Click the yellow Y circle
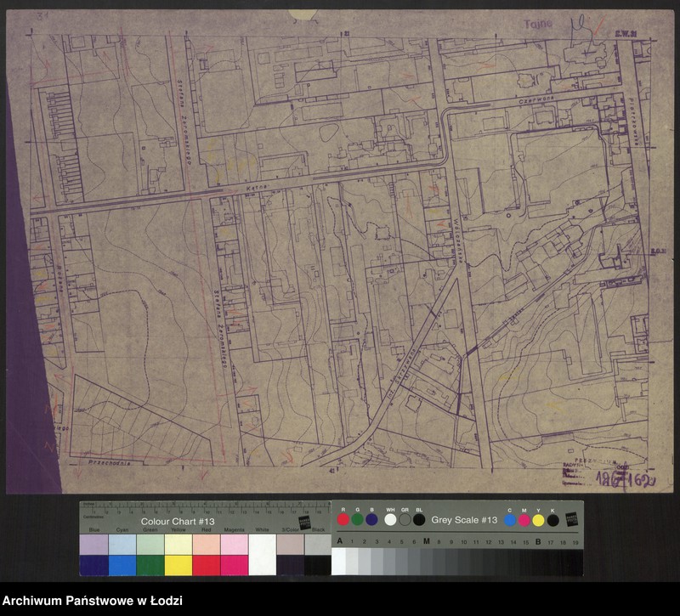This screenshot has width=680, height=616. 538,519
